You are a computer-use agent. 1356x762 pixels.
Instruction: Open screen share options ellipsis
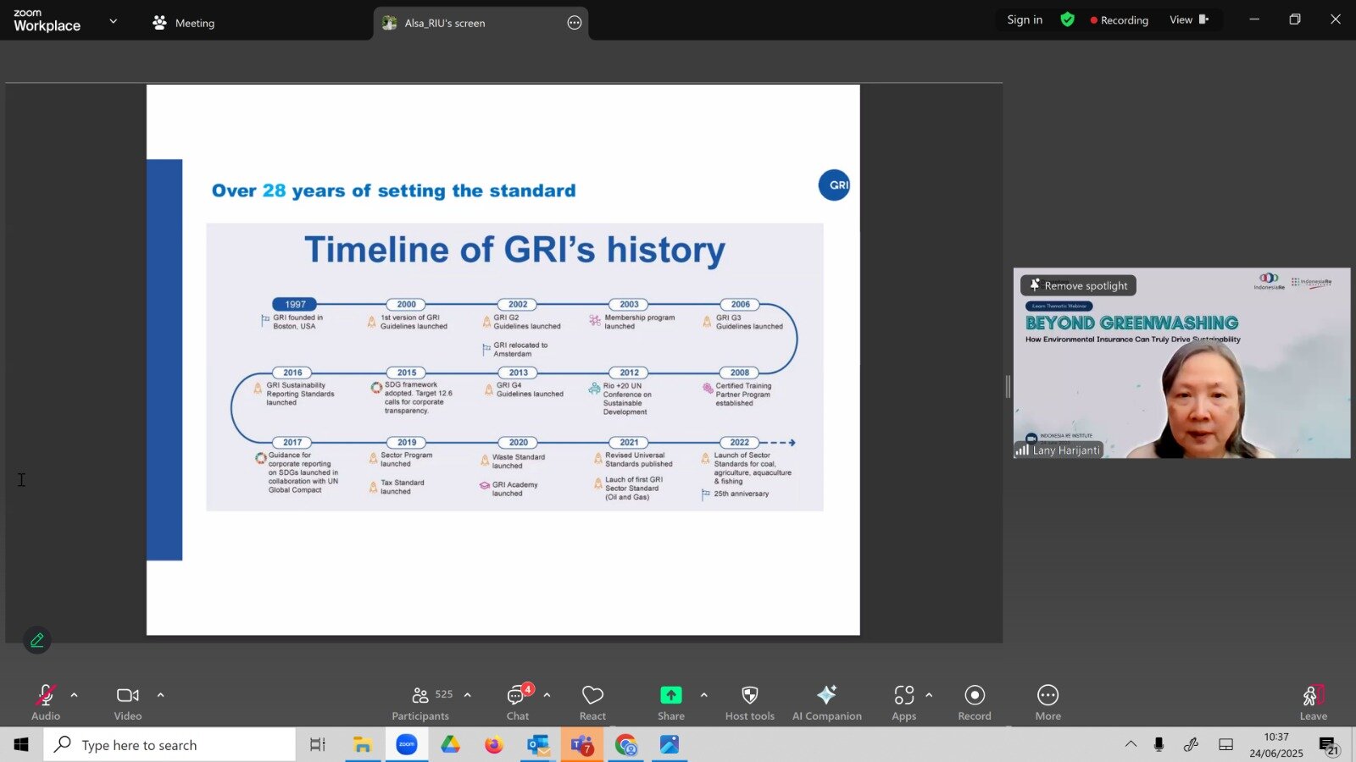(575, 23)
